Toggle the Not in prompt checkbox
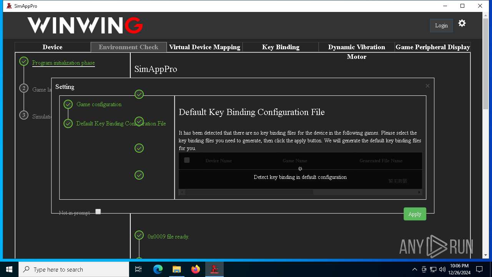The width and height of the screenshot is (492, 277). pos(98,212)
